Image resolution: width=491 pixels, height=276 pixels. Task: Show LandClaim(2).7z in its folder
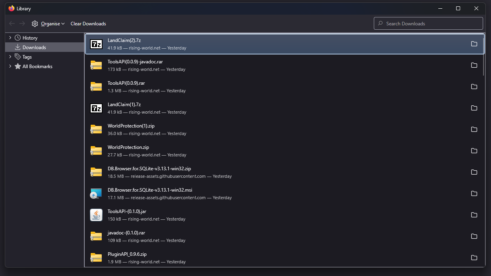pos(474,44)
